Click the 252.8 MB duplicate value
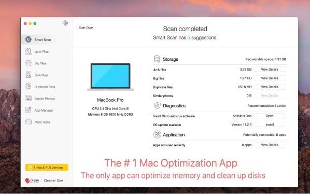This screenshot has width=310, height=194. 245,87
